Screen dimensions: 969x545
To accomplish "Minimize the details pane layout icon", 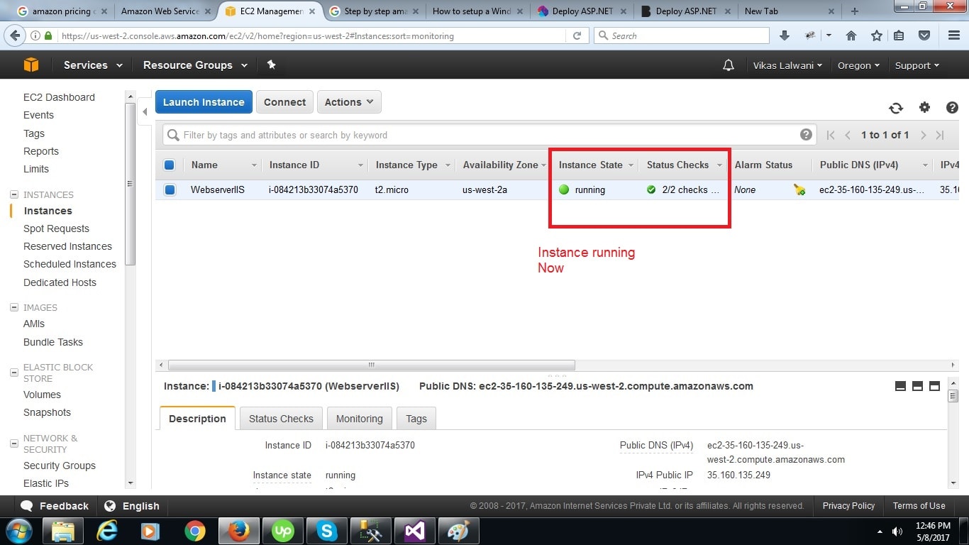I will tap(900, 386).
